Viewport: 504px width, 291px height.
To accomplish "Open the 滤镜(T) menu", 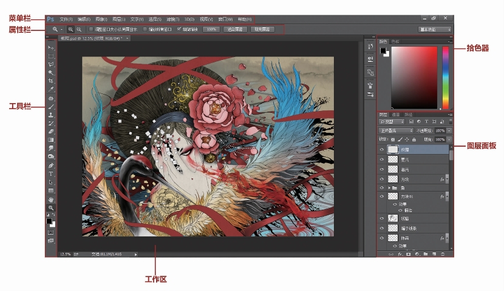I will click(x=172, y=19).
